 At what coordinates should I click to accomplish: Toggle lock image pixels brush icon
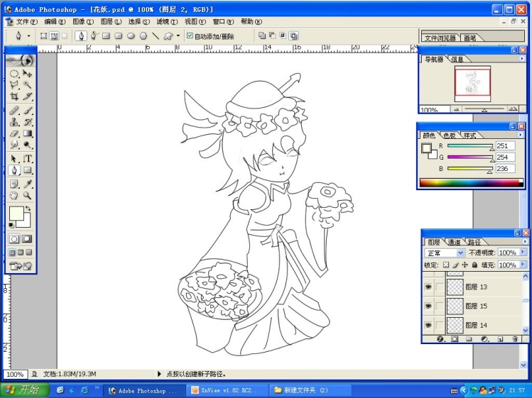coord(455,265)
